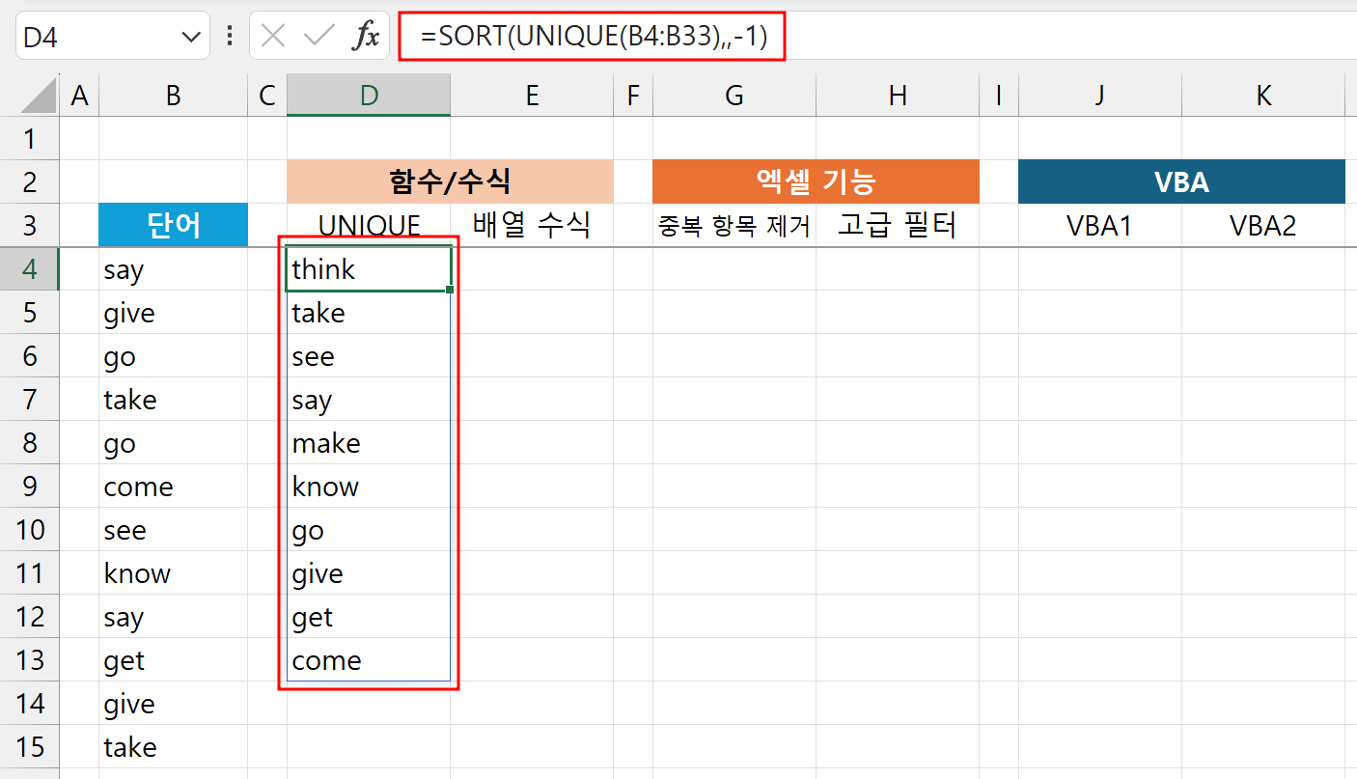The image size is (1357, 779).
Task: Click the Cancel (X) icon in formula bar
Action: [273, 36]
